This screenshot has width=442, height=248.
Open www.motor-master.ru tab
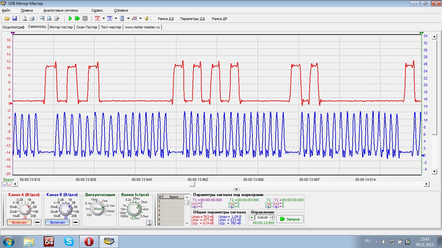click(142, 27)
